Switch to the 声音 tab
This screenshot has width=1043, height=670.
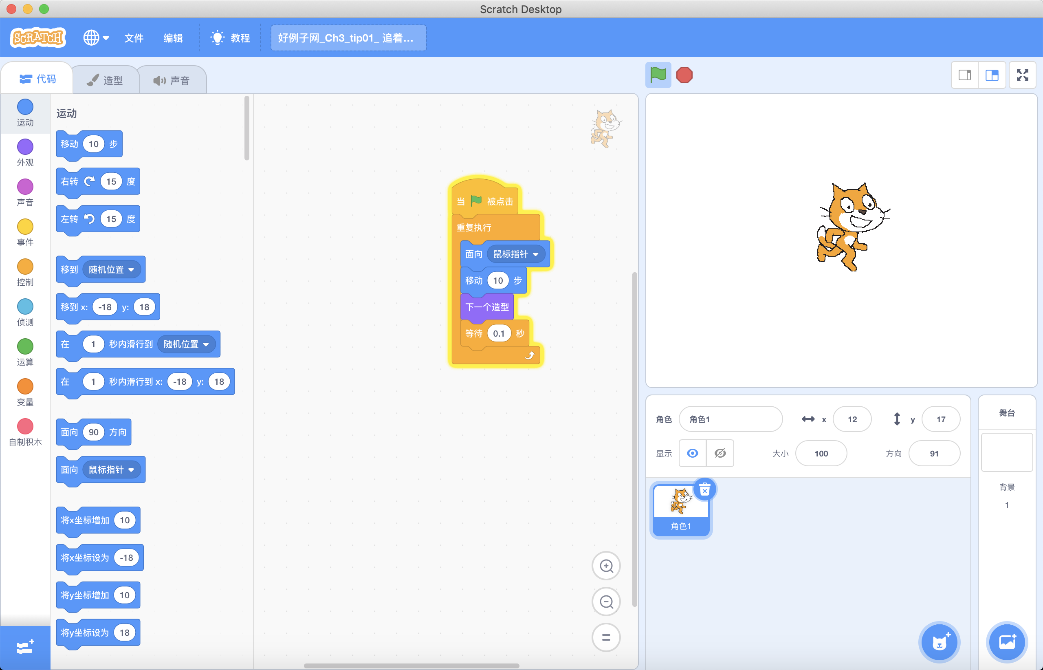click(x=172, y=80)
